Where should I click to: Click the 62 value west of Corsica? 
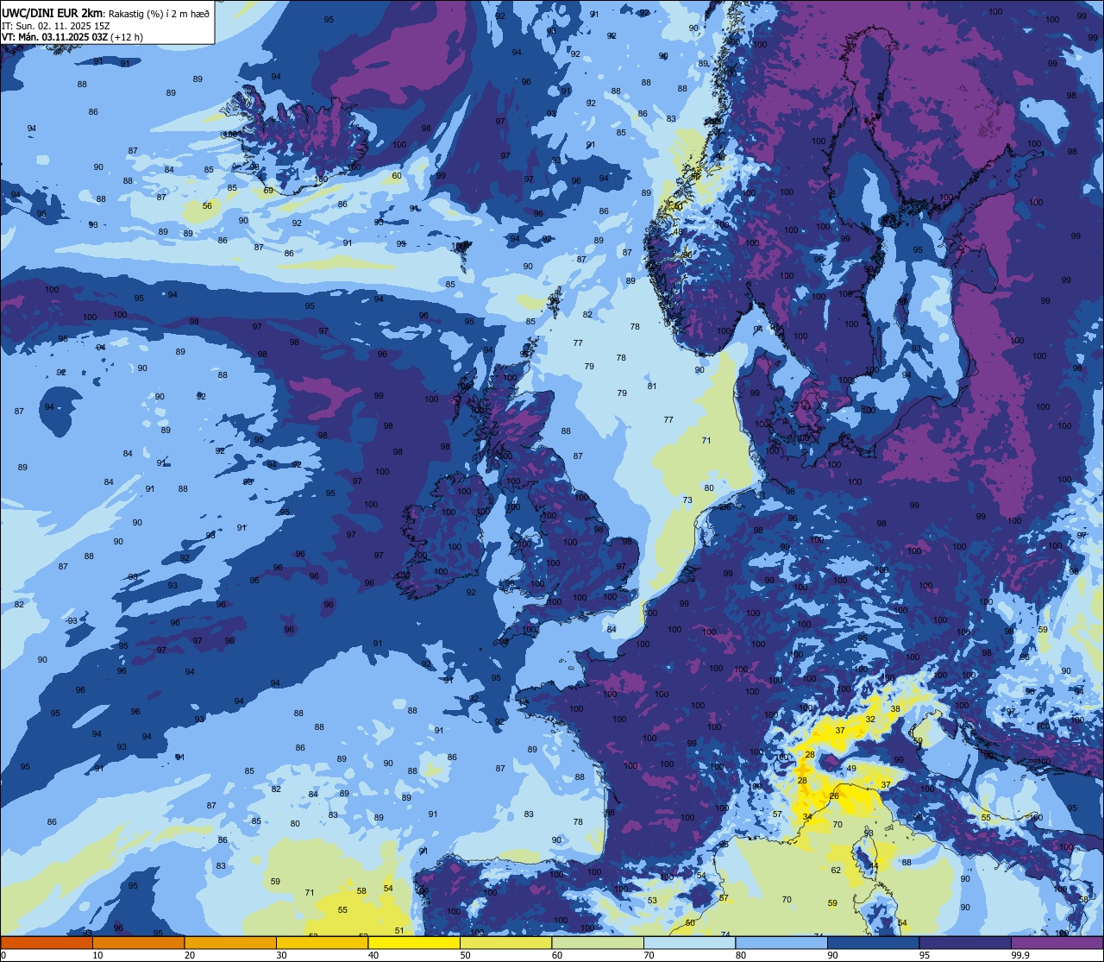(836, 871)
